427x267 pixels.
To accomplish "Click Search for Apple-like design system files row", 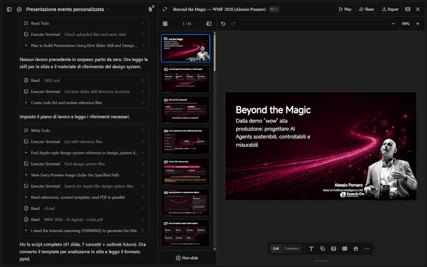I will pos(84,186).
